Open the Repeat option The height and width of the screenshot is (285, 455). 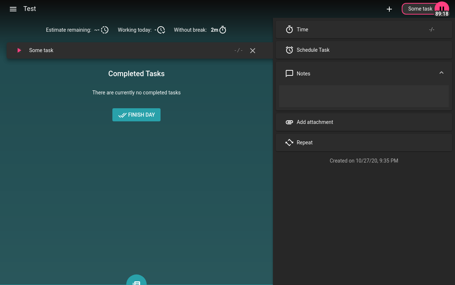coord(364,142)
